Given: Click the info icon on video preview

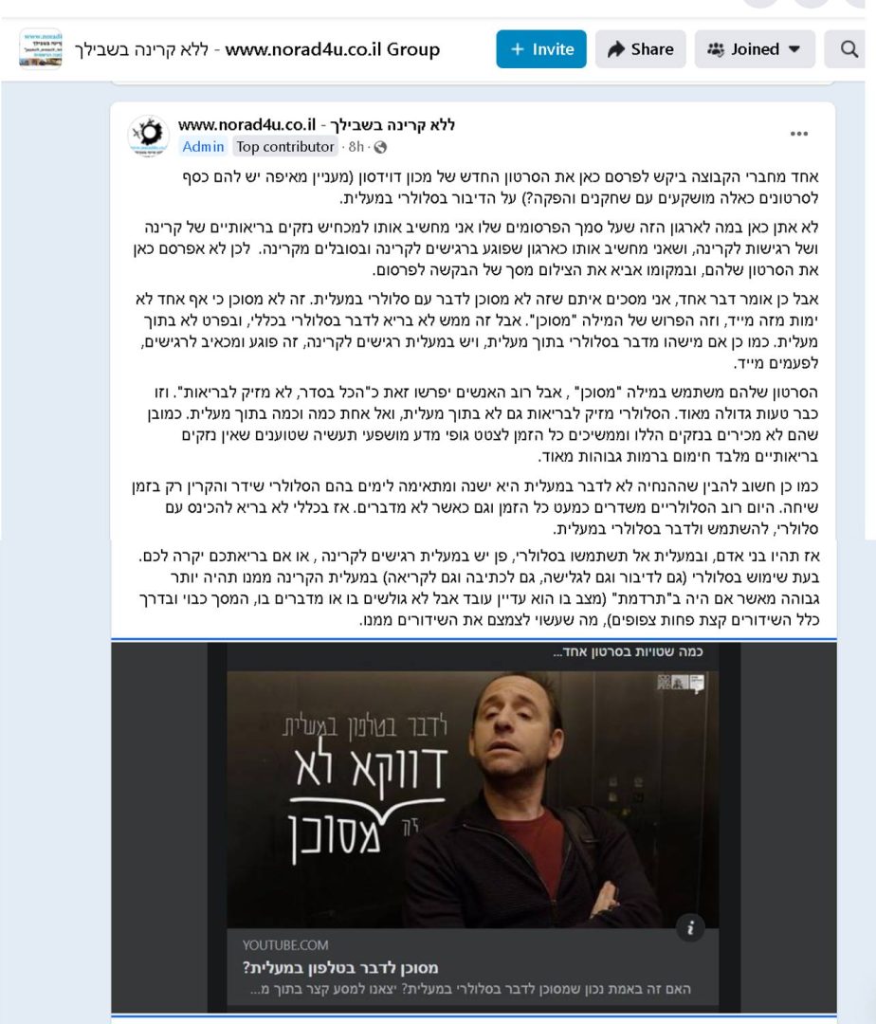Looking at the screenshot, I should point(690,927).
